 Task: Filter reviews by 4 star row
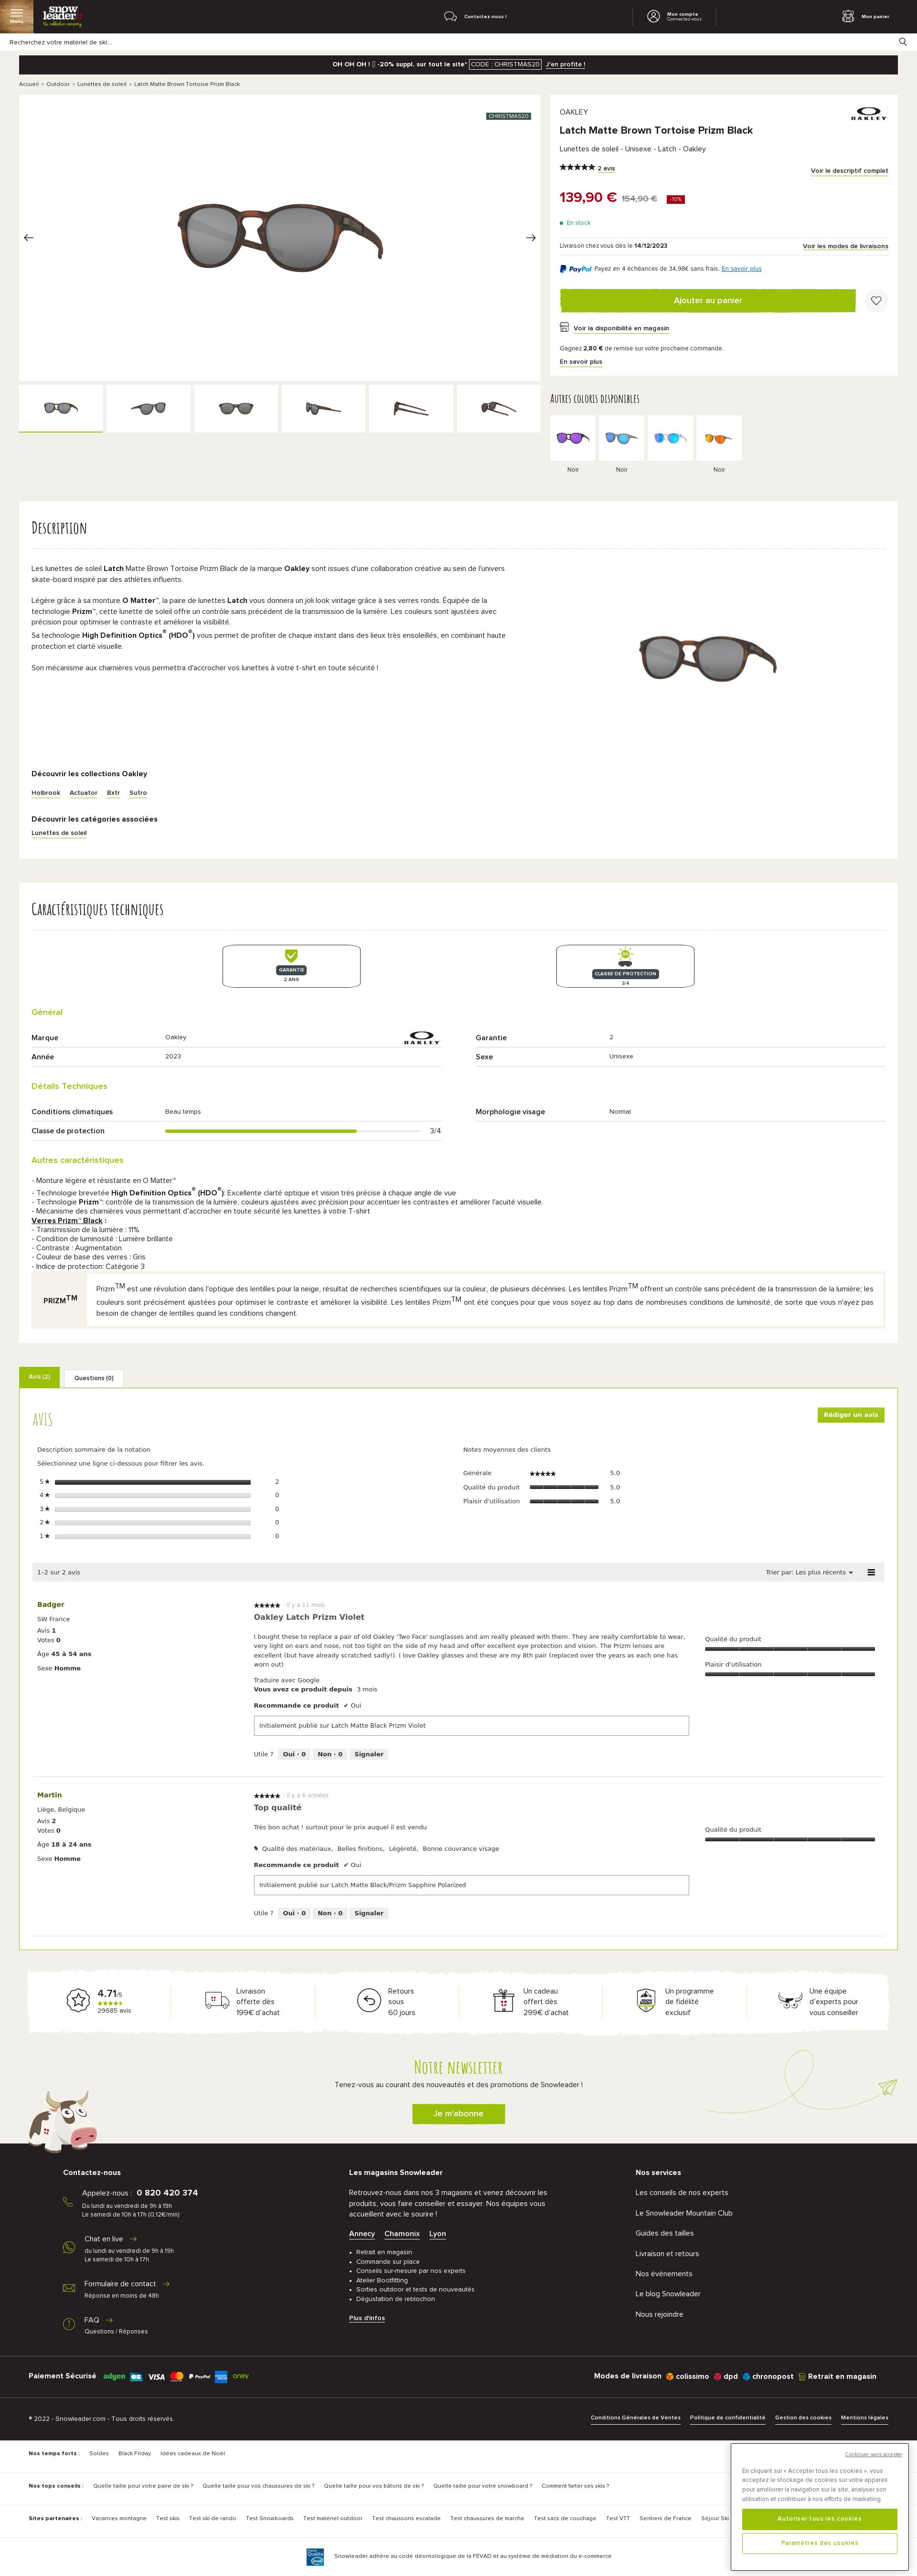point(159,1495)
